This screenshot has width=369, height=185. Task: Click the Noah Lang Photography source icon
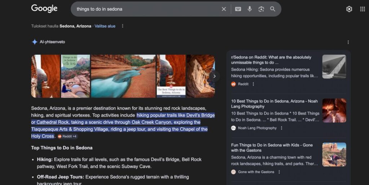click(x=233, y=128)
